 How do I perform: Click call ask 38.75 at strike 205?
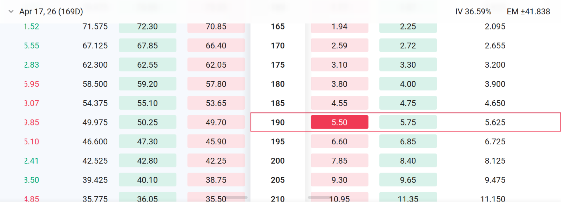pos(216,180)
